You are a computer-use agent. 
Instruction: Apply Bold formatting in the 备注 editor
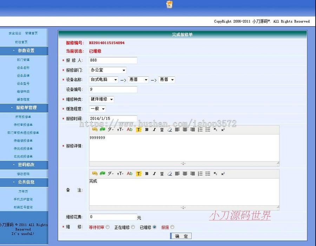[147, 173]
